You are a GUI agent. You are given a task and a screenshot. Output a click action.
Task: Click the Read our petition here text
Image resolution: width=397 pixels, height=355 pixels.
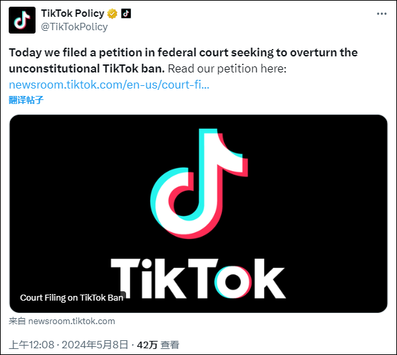(227, 68)
